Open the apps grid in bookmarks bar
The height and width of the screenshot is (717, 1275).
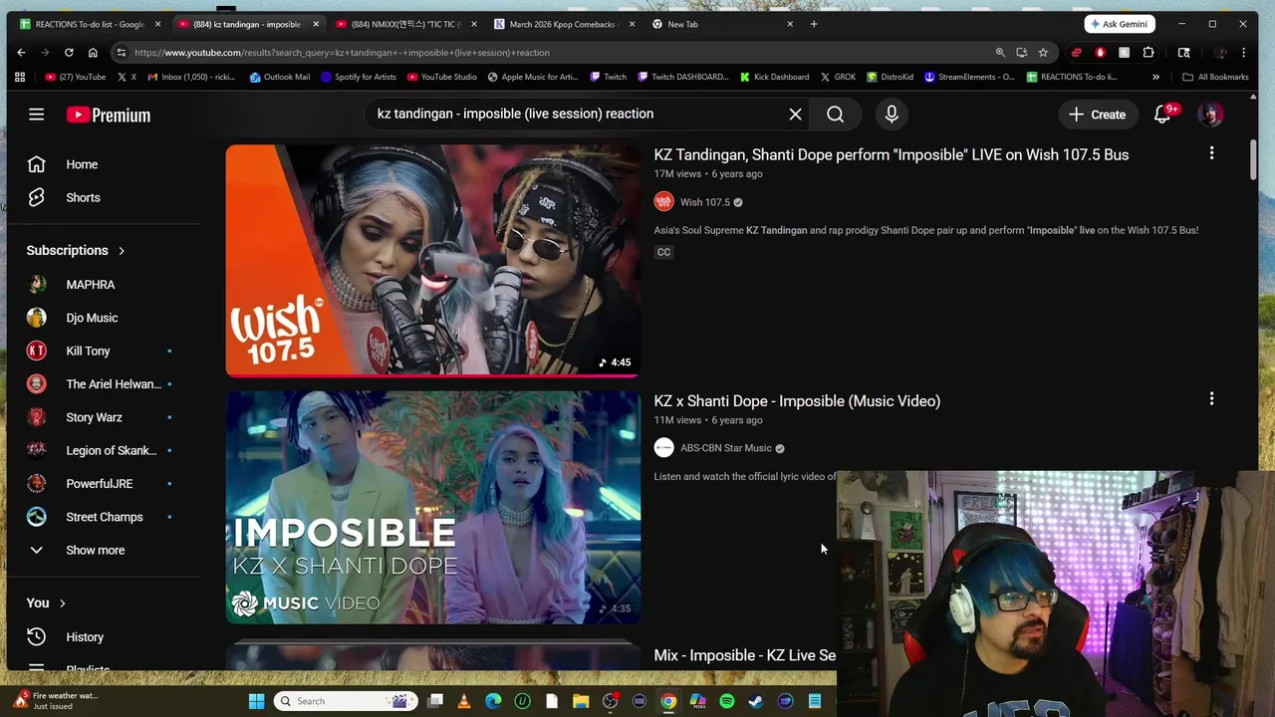(x=19, y=77)
